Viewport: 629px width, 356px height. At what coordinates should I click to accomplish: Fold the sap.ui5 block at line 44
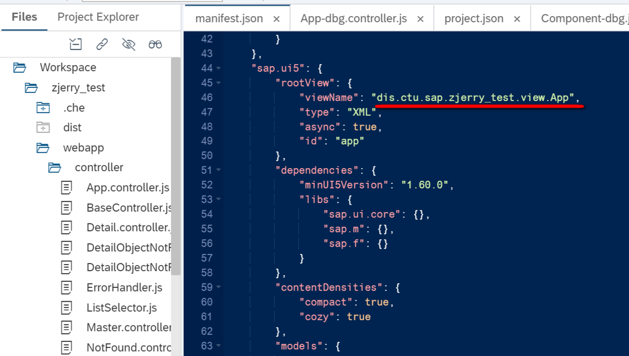219,68
